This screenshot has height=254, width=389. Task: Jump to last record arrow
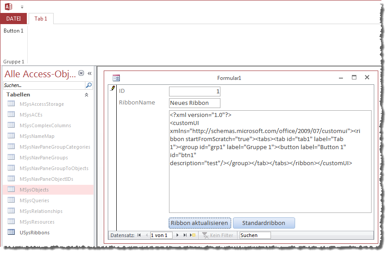click(185, 235)
